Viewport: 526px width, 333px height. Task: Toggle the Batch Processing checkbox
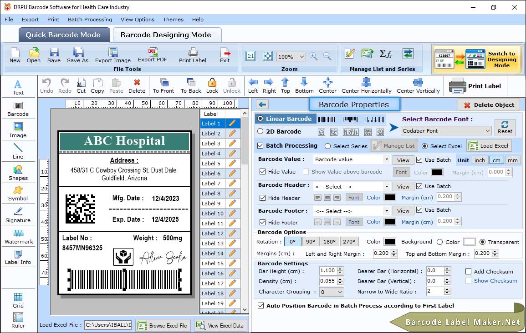click(260, 145)
